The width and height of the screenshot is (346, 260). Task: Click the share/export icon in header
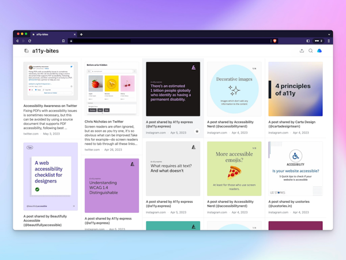[302, 51]
